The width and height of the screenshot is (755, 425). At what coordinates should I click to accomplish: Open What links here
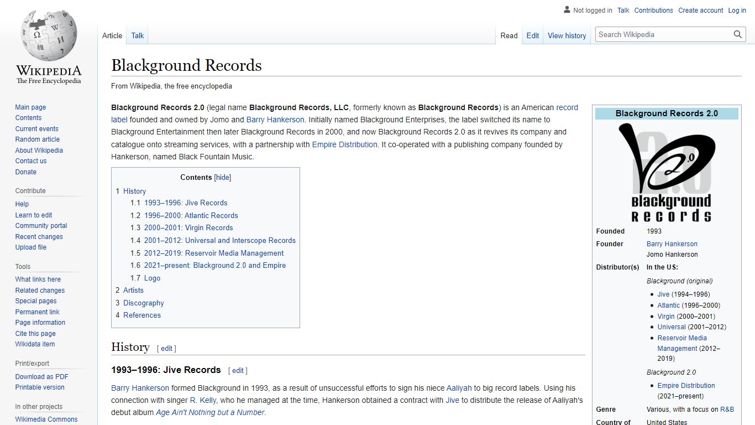pyautogui.click(x=38, y=279)
